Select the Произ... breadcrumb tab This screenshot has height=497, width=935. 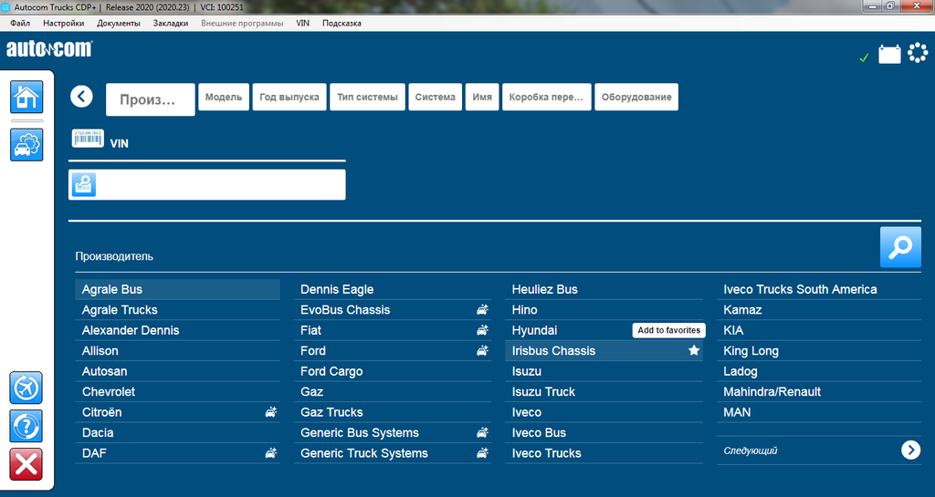[151, 99]
